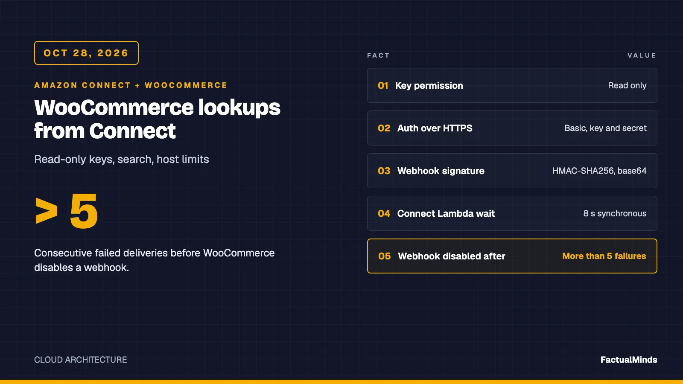Image resolution: width=683 pixels, height=384 pixels.
Task: Click the 'Read only' value
Action: click(627, 85)
